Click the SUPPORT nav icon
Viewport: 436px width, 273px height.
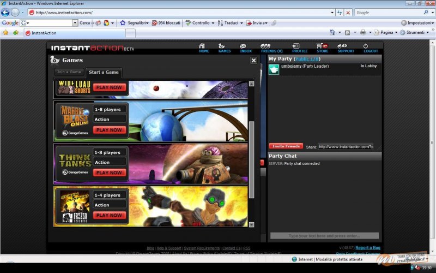coord(346,48)
